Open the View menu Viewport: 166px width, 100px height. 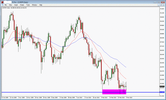(10, 5)
